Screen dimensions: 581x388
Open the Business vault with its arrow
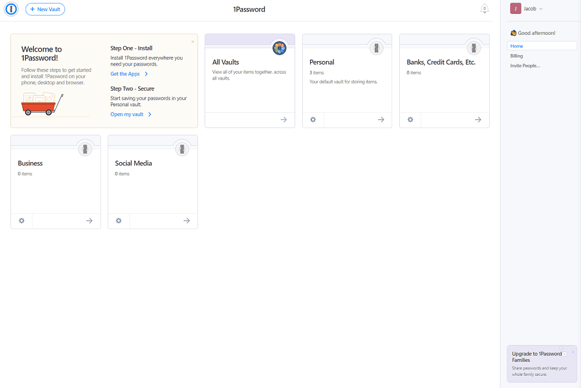pyautogui.click(x=89, y=221)
